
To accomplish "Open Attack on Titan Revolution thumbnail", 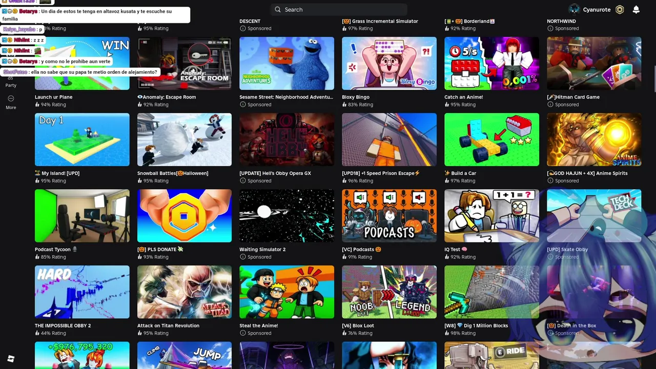I will point(184,292).
